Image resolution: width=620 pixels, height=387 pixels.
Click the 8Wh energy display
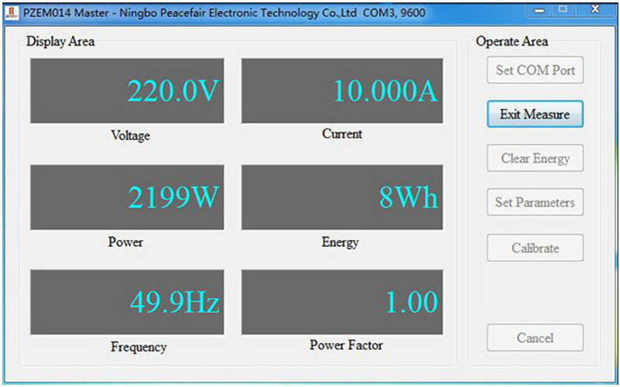(x=342, y=197)
